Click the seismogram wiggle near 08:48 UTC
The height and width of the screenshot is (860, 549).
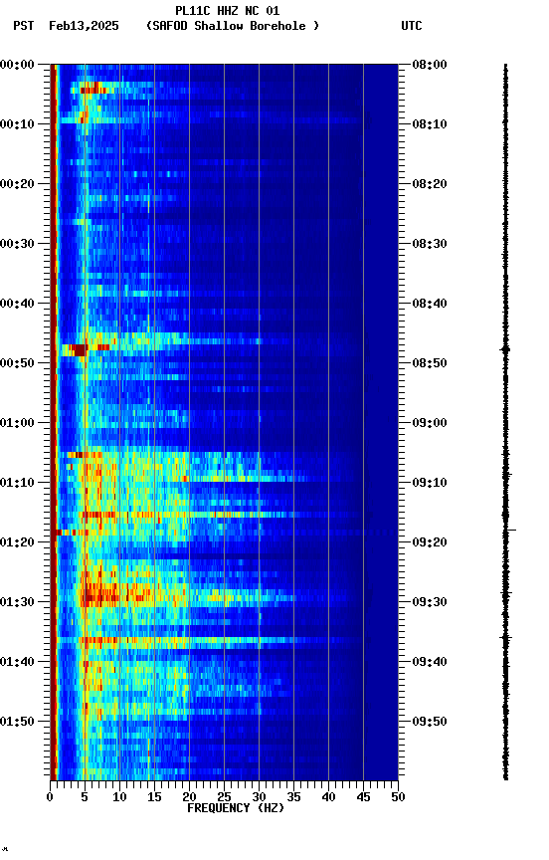pos(505,349)
